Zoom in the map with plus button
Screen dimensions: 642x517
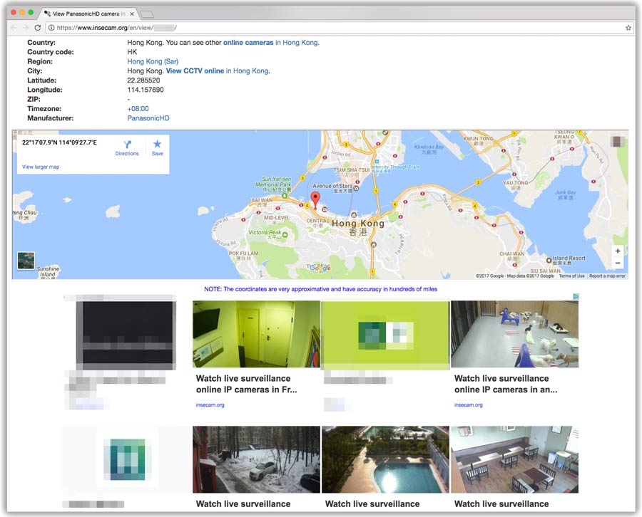pyautogui.click(x=618, y=251)
